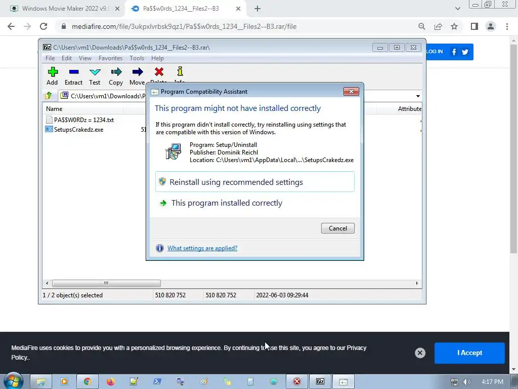Image resolution: width=518 pixels, height=389 pixels.
Task: Click the yellow Info toolbar icon
Action: tap(180, 71)
